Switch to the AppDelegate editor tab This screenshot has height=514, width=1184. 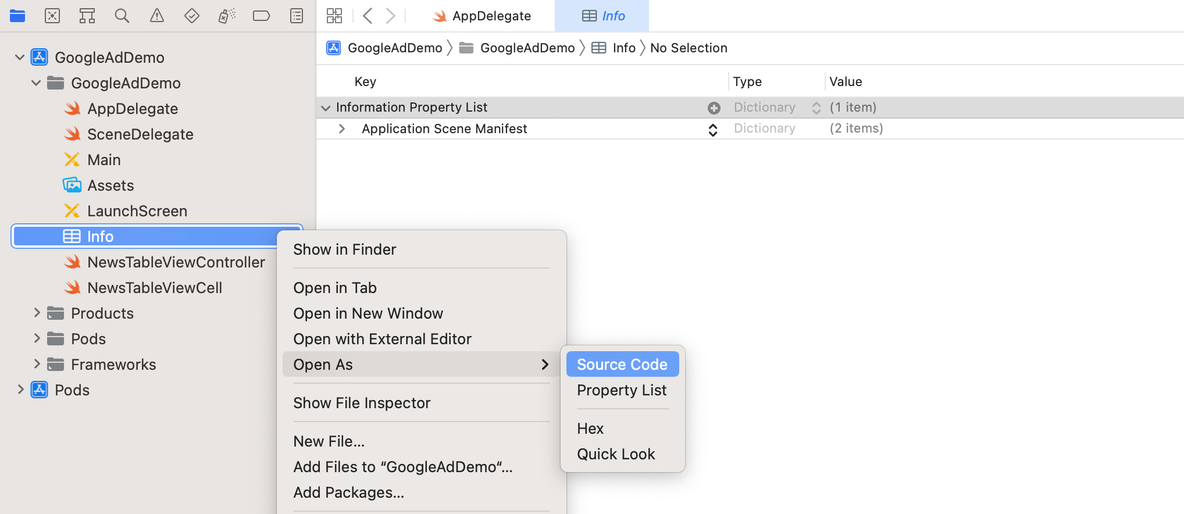tap(482, 16)
